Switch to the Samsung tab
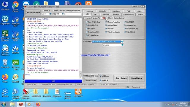 click(x=89, y=11)
